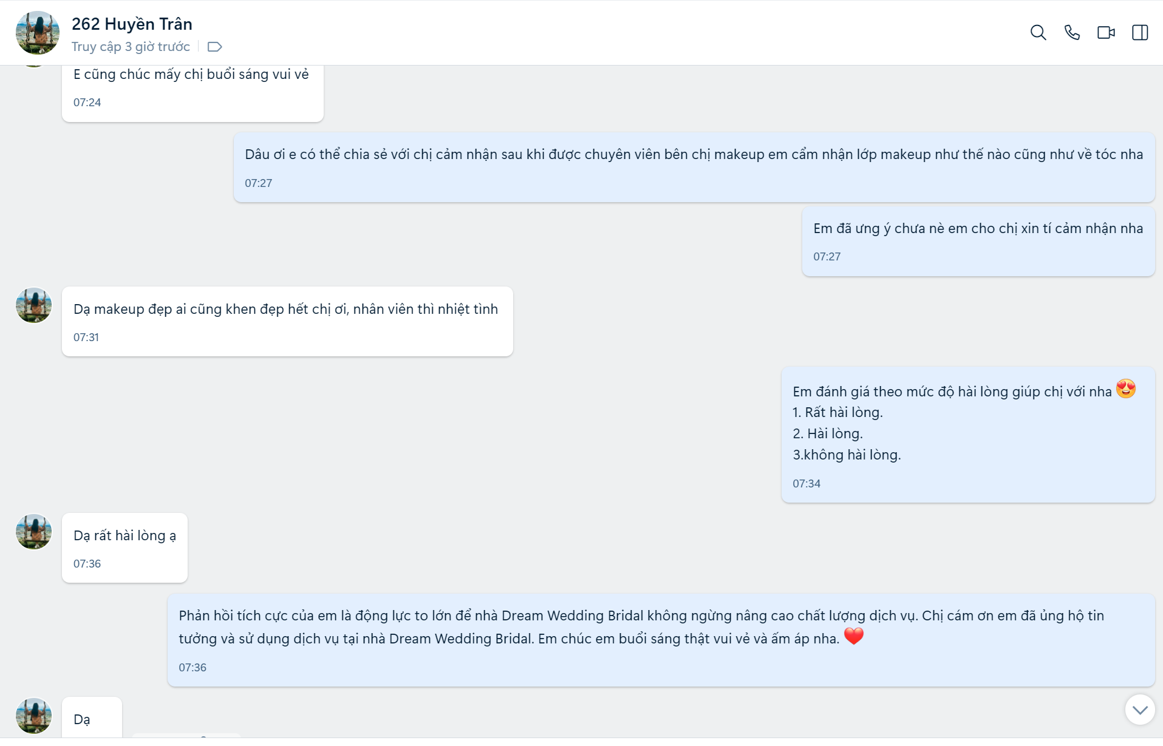
Task: Open search in conversation
Action: [x=1038, y=33]
